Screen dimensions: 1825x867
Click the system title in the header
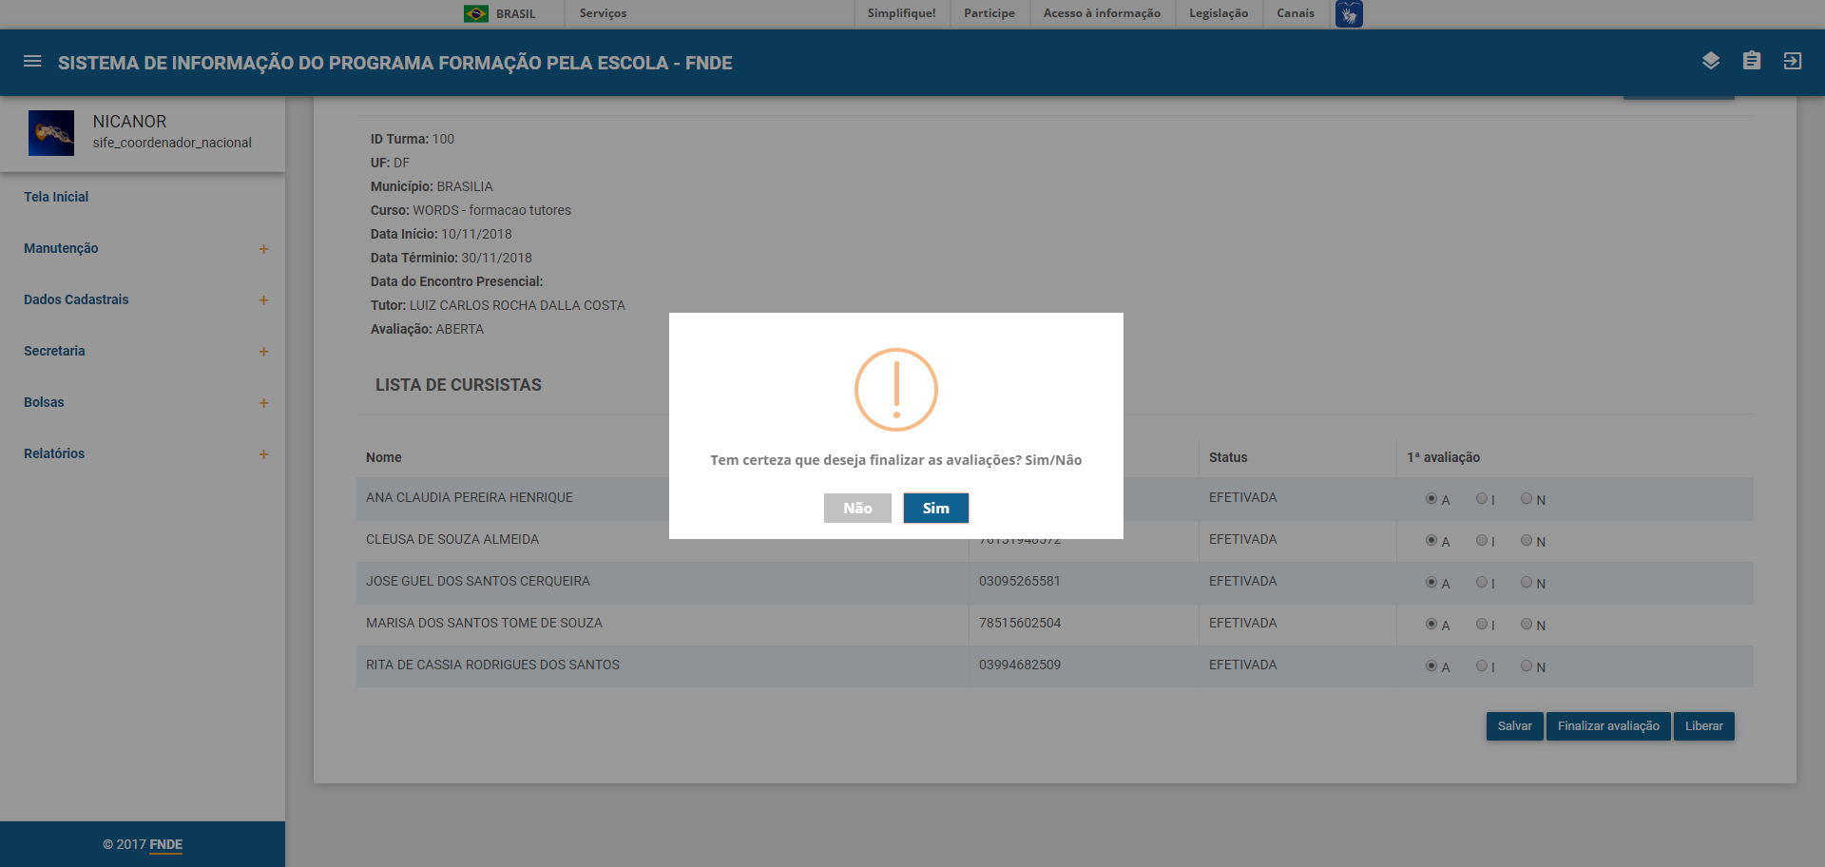395,63
